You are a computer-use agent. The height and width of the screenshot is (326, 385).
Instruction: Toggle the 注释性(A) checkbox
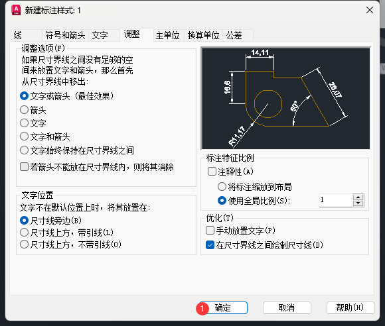[x=230, y=172]
